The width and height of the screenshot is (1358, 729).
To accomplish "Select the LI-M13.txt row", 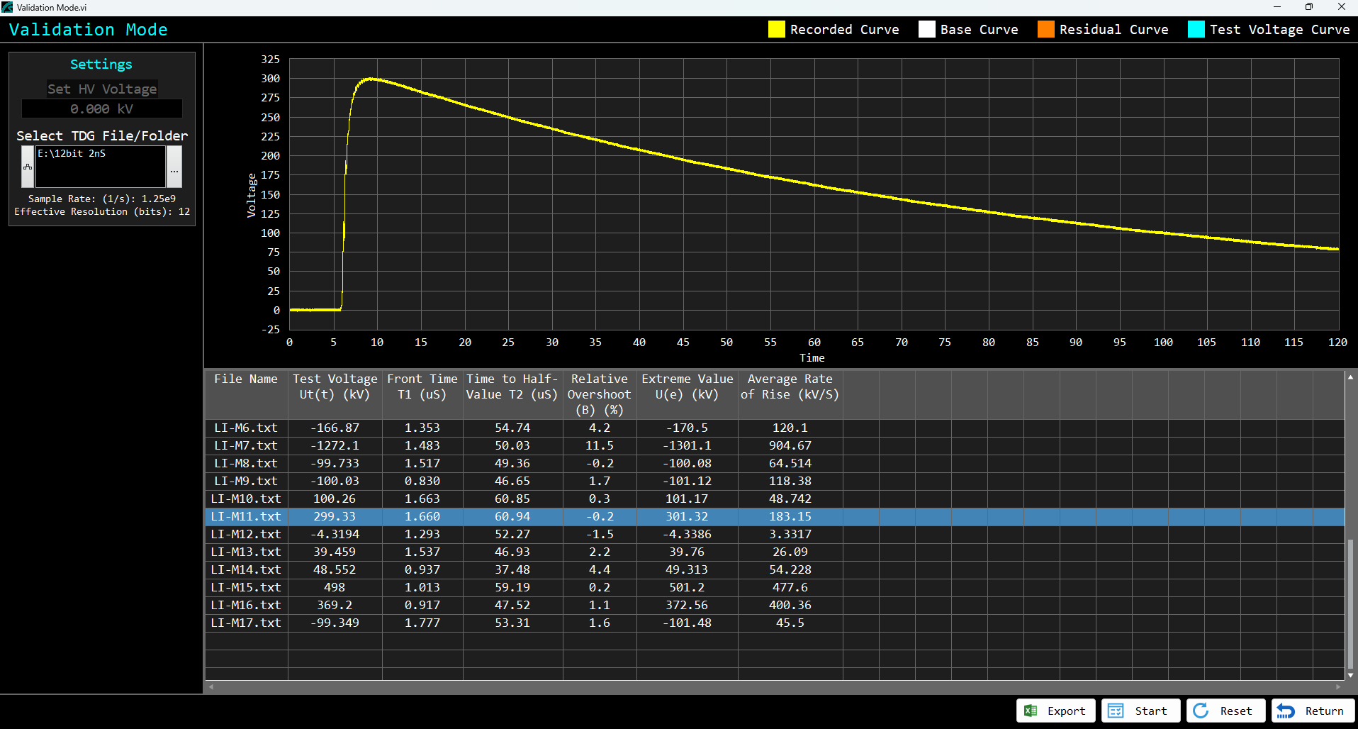I will click(x=775, y=552).
